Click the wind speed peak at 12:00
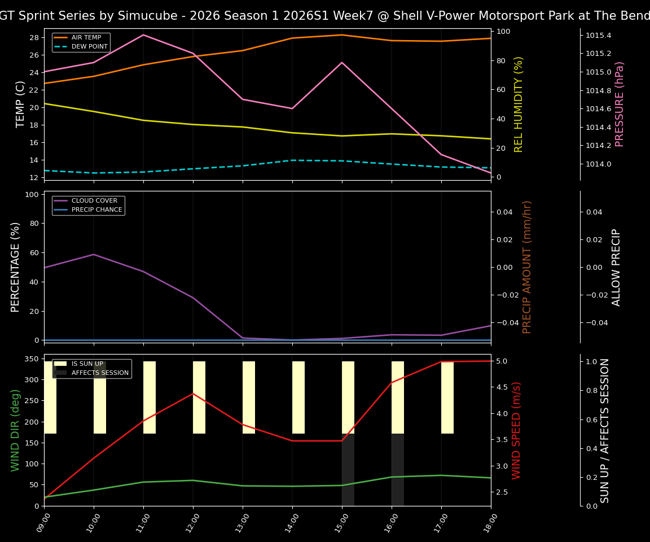The width and height of the screenshot is (650, 542). pos(194,394)
